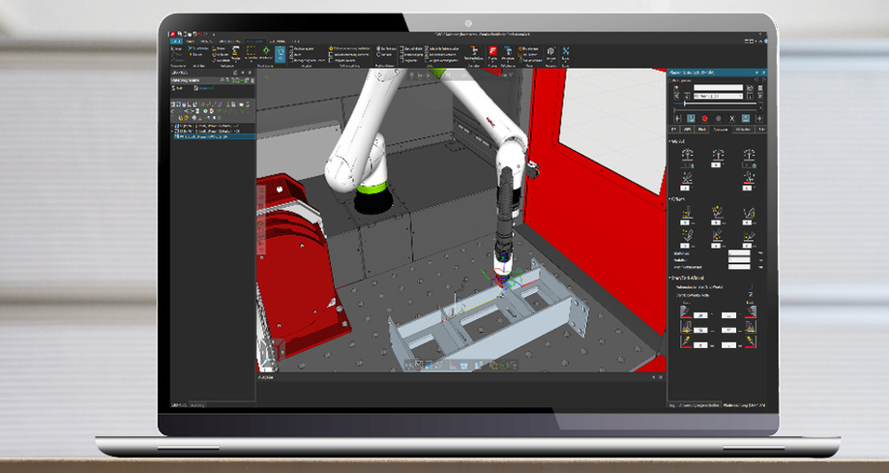Pin the bottom output panel using its pin icon
The width and height of the screenshot is (889, 473).
[654, 377]
